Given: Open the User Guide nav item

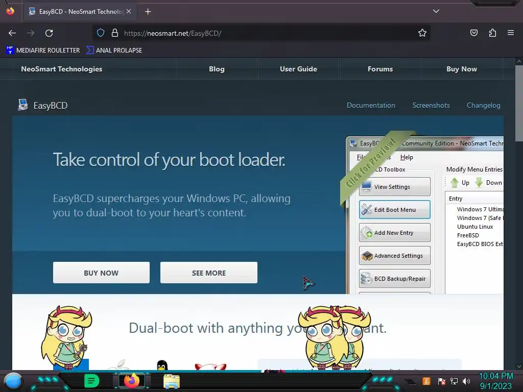Looking at the screenshot, I should tap(298, 69).
